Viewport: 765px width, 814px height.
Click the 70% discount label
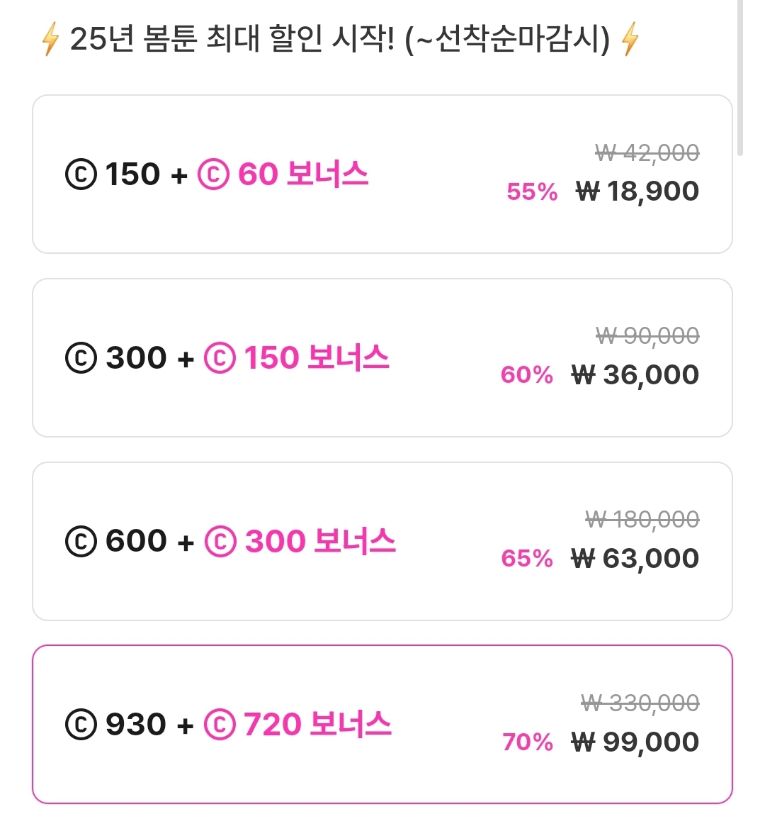528,742
